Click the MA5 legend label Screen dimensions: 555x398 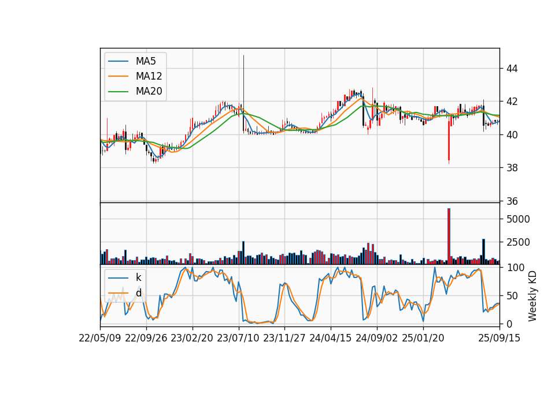(x=146, y=61)
